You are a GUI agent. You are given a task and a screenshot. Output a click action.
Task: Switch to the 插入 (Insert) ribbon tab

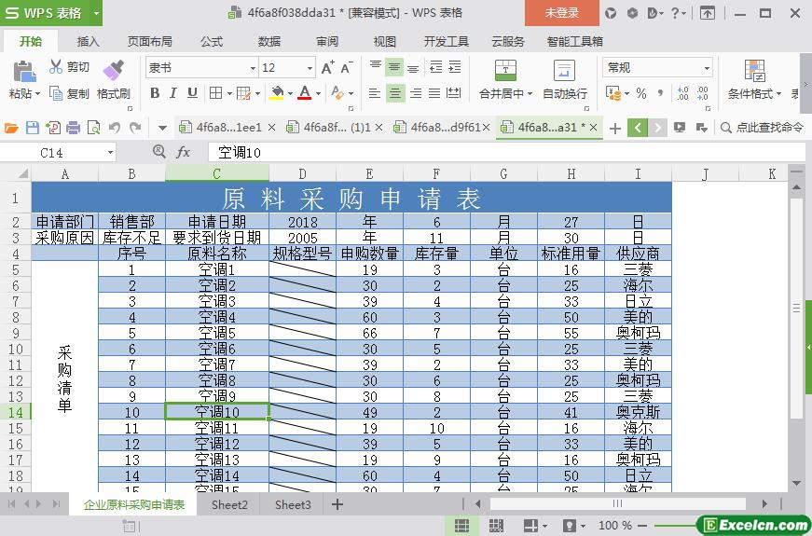[x=89, y=41]
